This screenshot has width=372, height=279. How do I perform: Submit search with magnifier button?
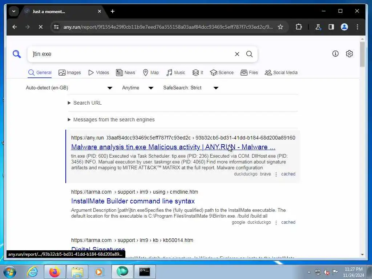(x=249, y=54)
